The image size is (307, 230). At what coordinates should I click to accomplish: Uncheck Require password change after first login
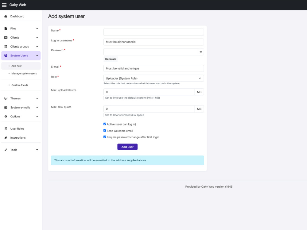[105, 137]
